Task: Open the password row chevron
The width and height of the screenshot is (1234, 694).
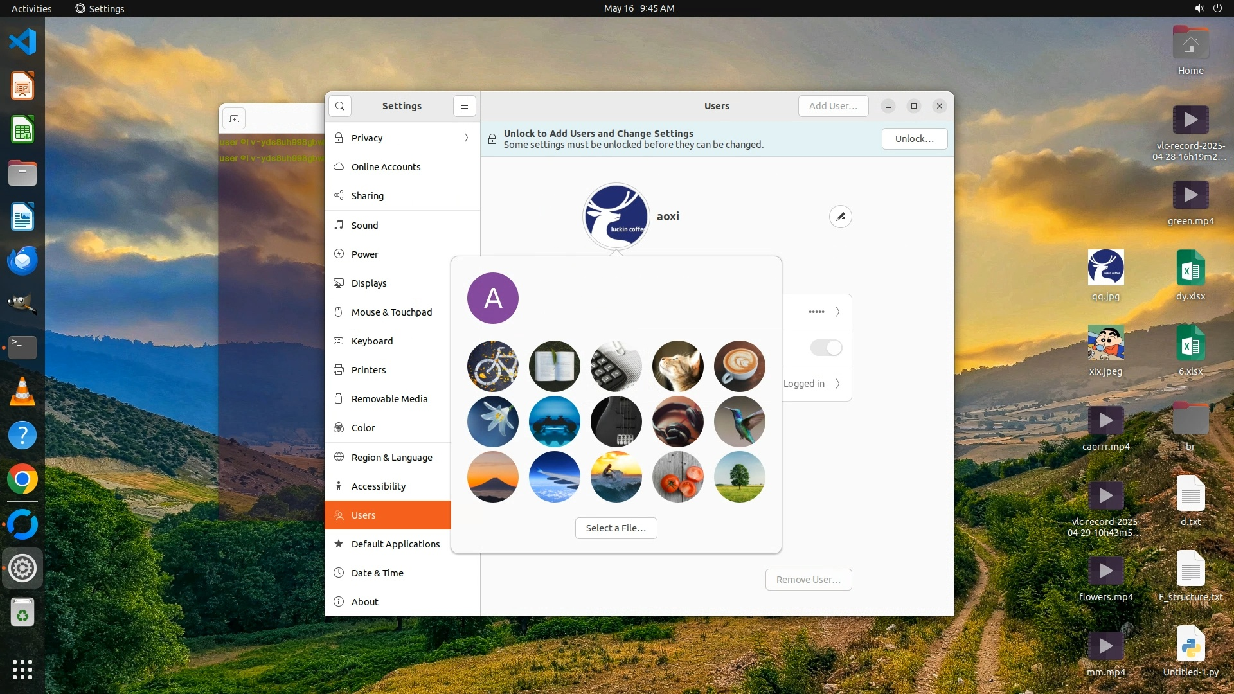Action: tap(837, 312)
